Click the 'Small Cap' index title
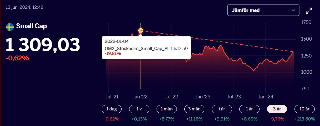 point(31,26)
